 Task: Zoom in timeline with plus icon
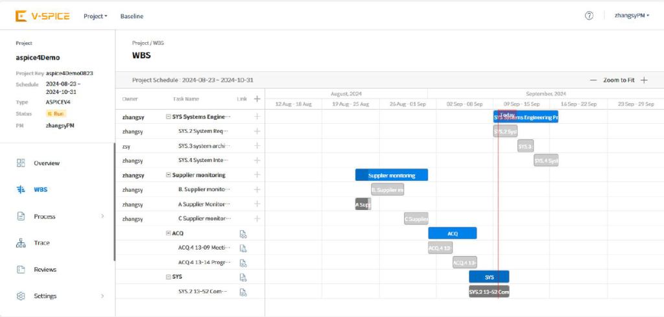click(644, 80)
